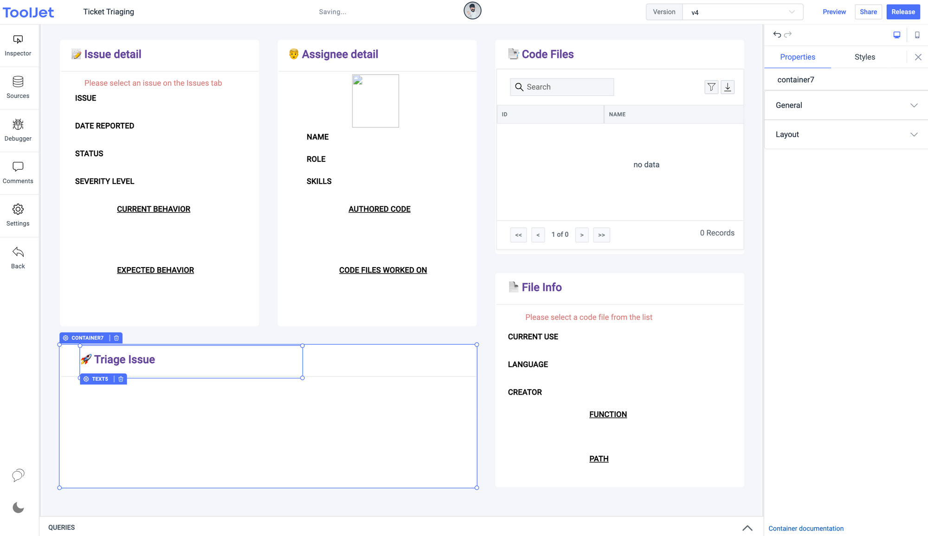The height and width of the screenshot is (536, 928).
Task: Open the Debugger panel
Action: [x=18, y=130]
